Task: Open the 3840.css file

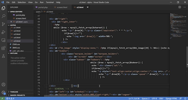Action: (x=16, y=48)
